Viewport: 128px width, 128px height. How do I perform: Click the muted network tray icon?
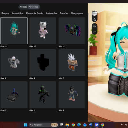pos(126,125)
